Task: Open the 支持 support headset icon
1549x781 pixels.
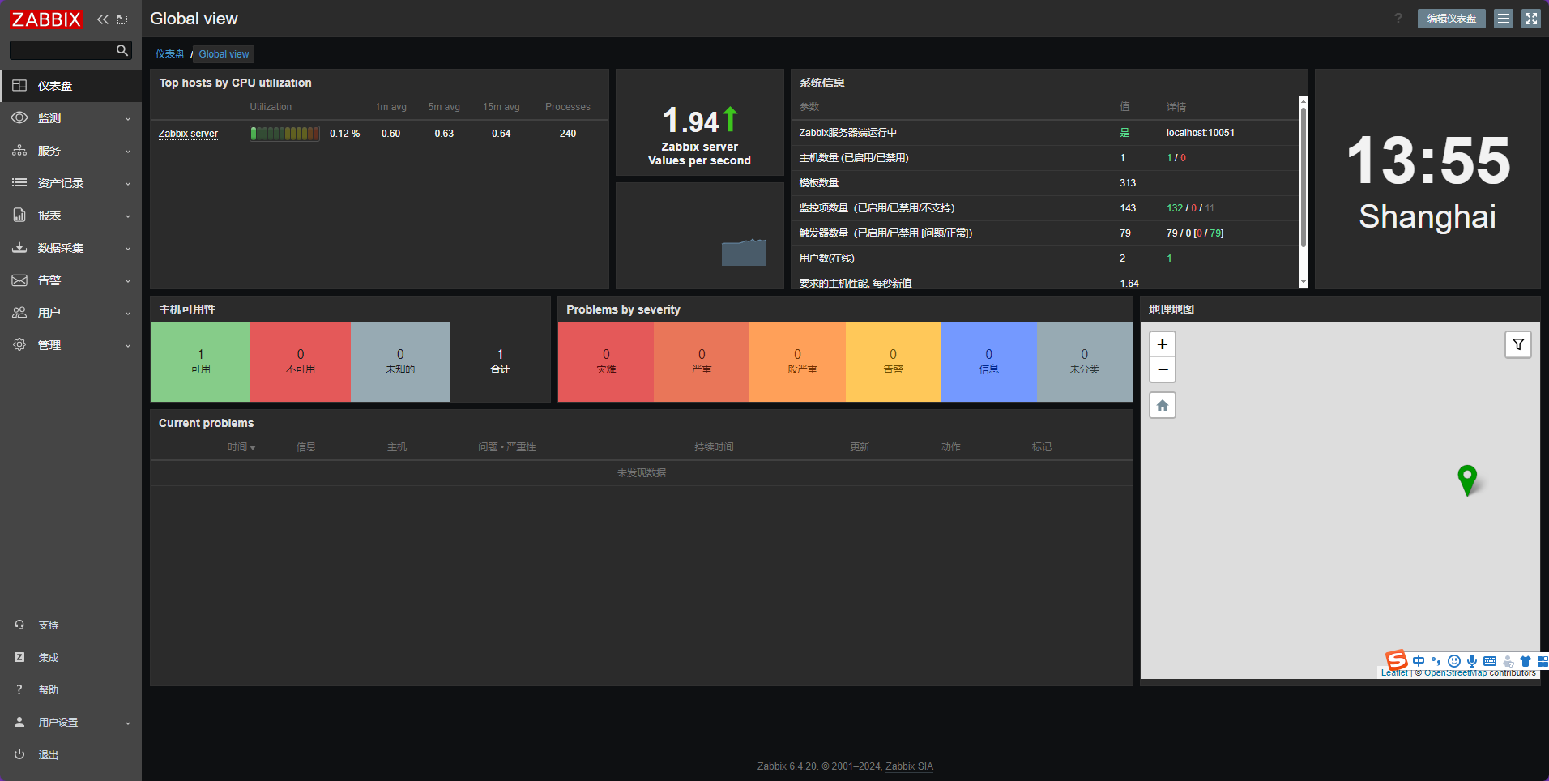Action: coord(19,625)
